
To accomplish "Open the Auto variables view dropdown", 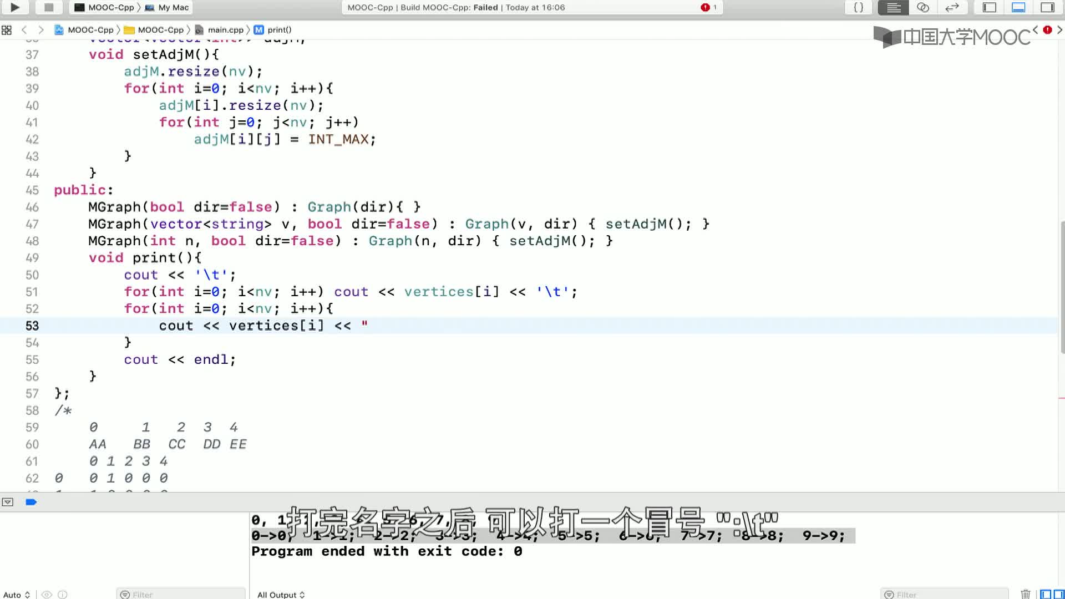I will click(x=16, y=595).
